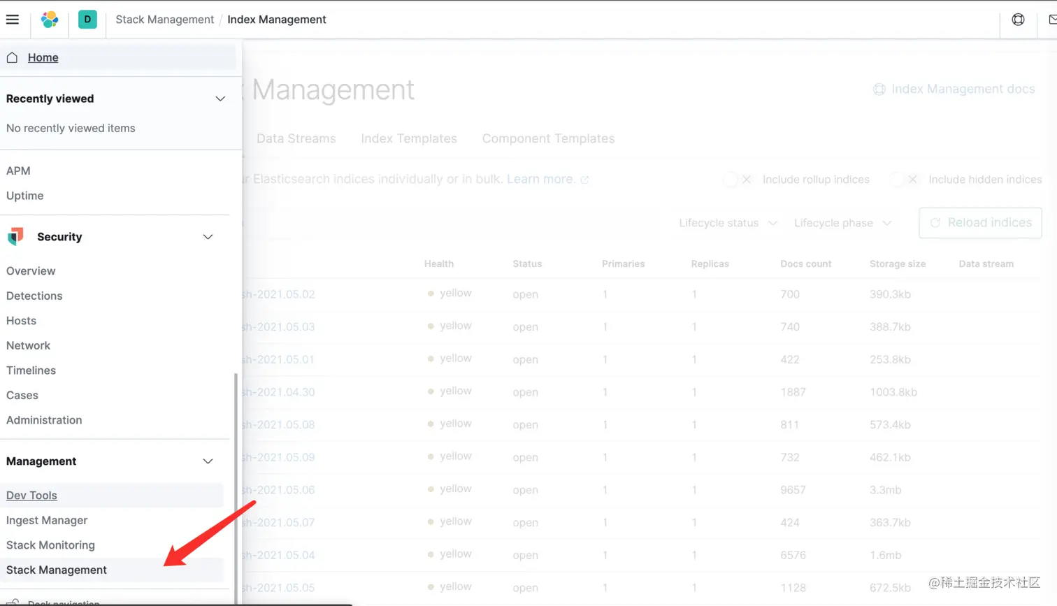
Task: Click the Index Management breadcrumb
Action: [x=277, y=20]
